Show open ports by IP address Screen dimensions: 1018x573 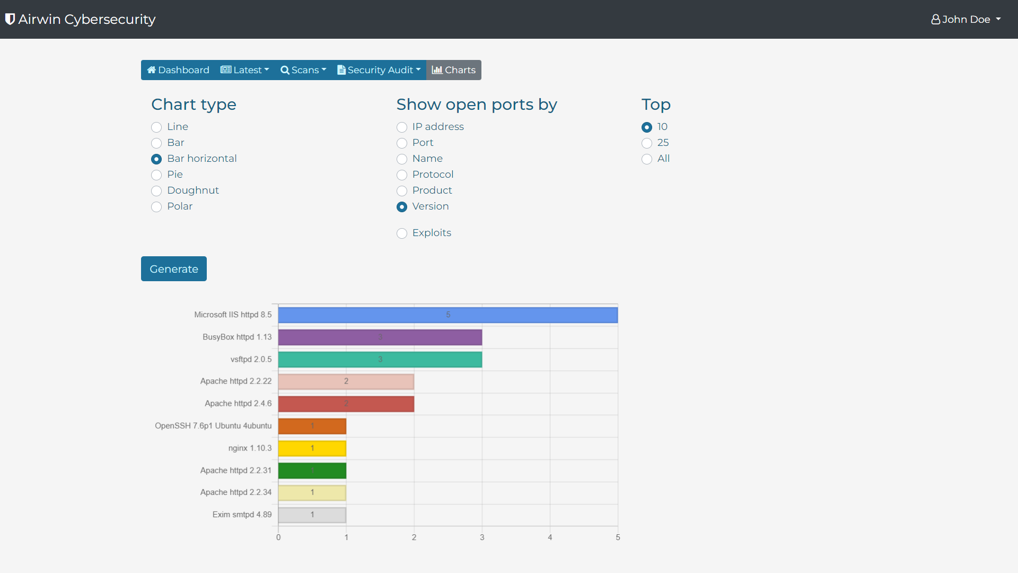pyautogui.click(x=402, y=127)
